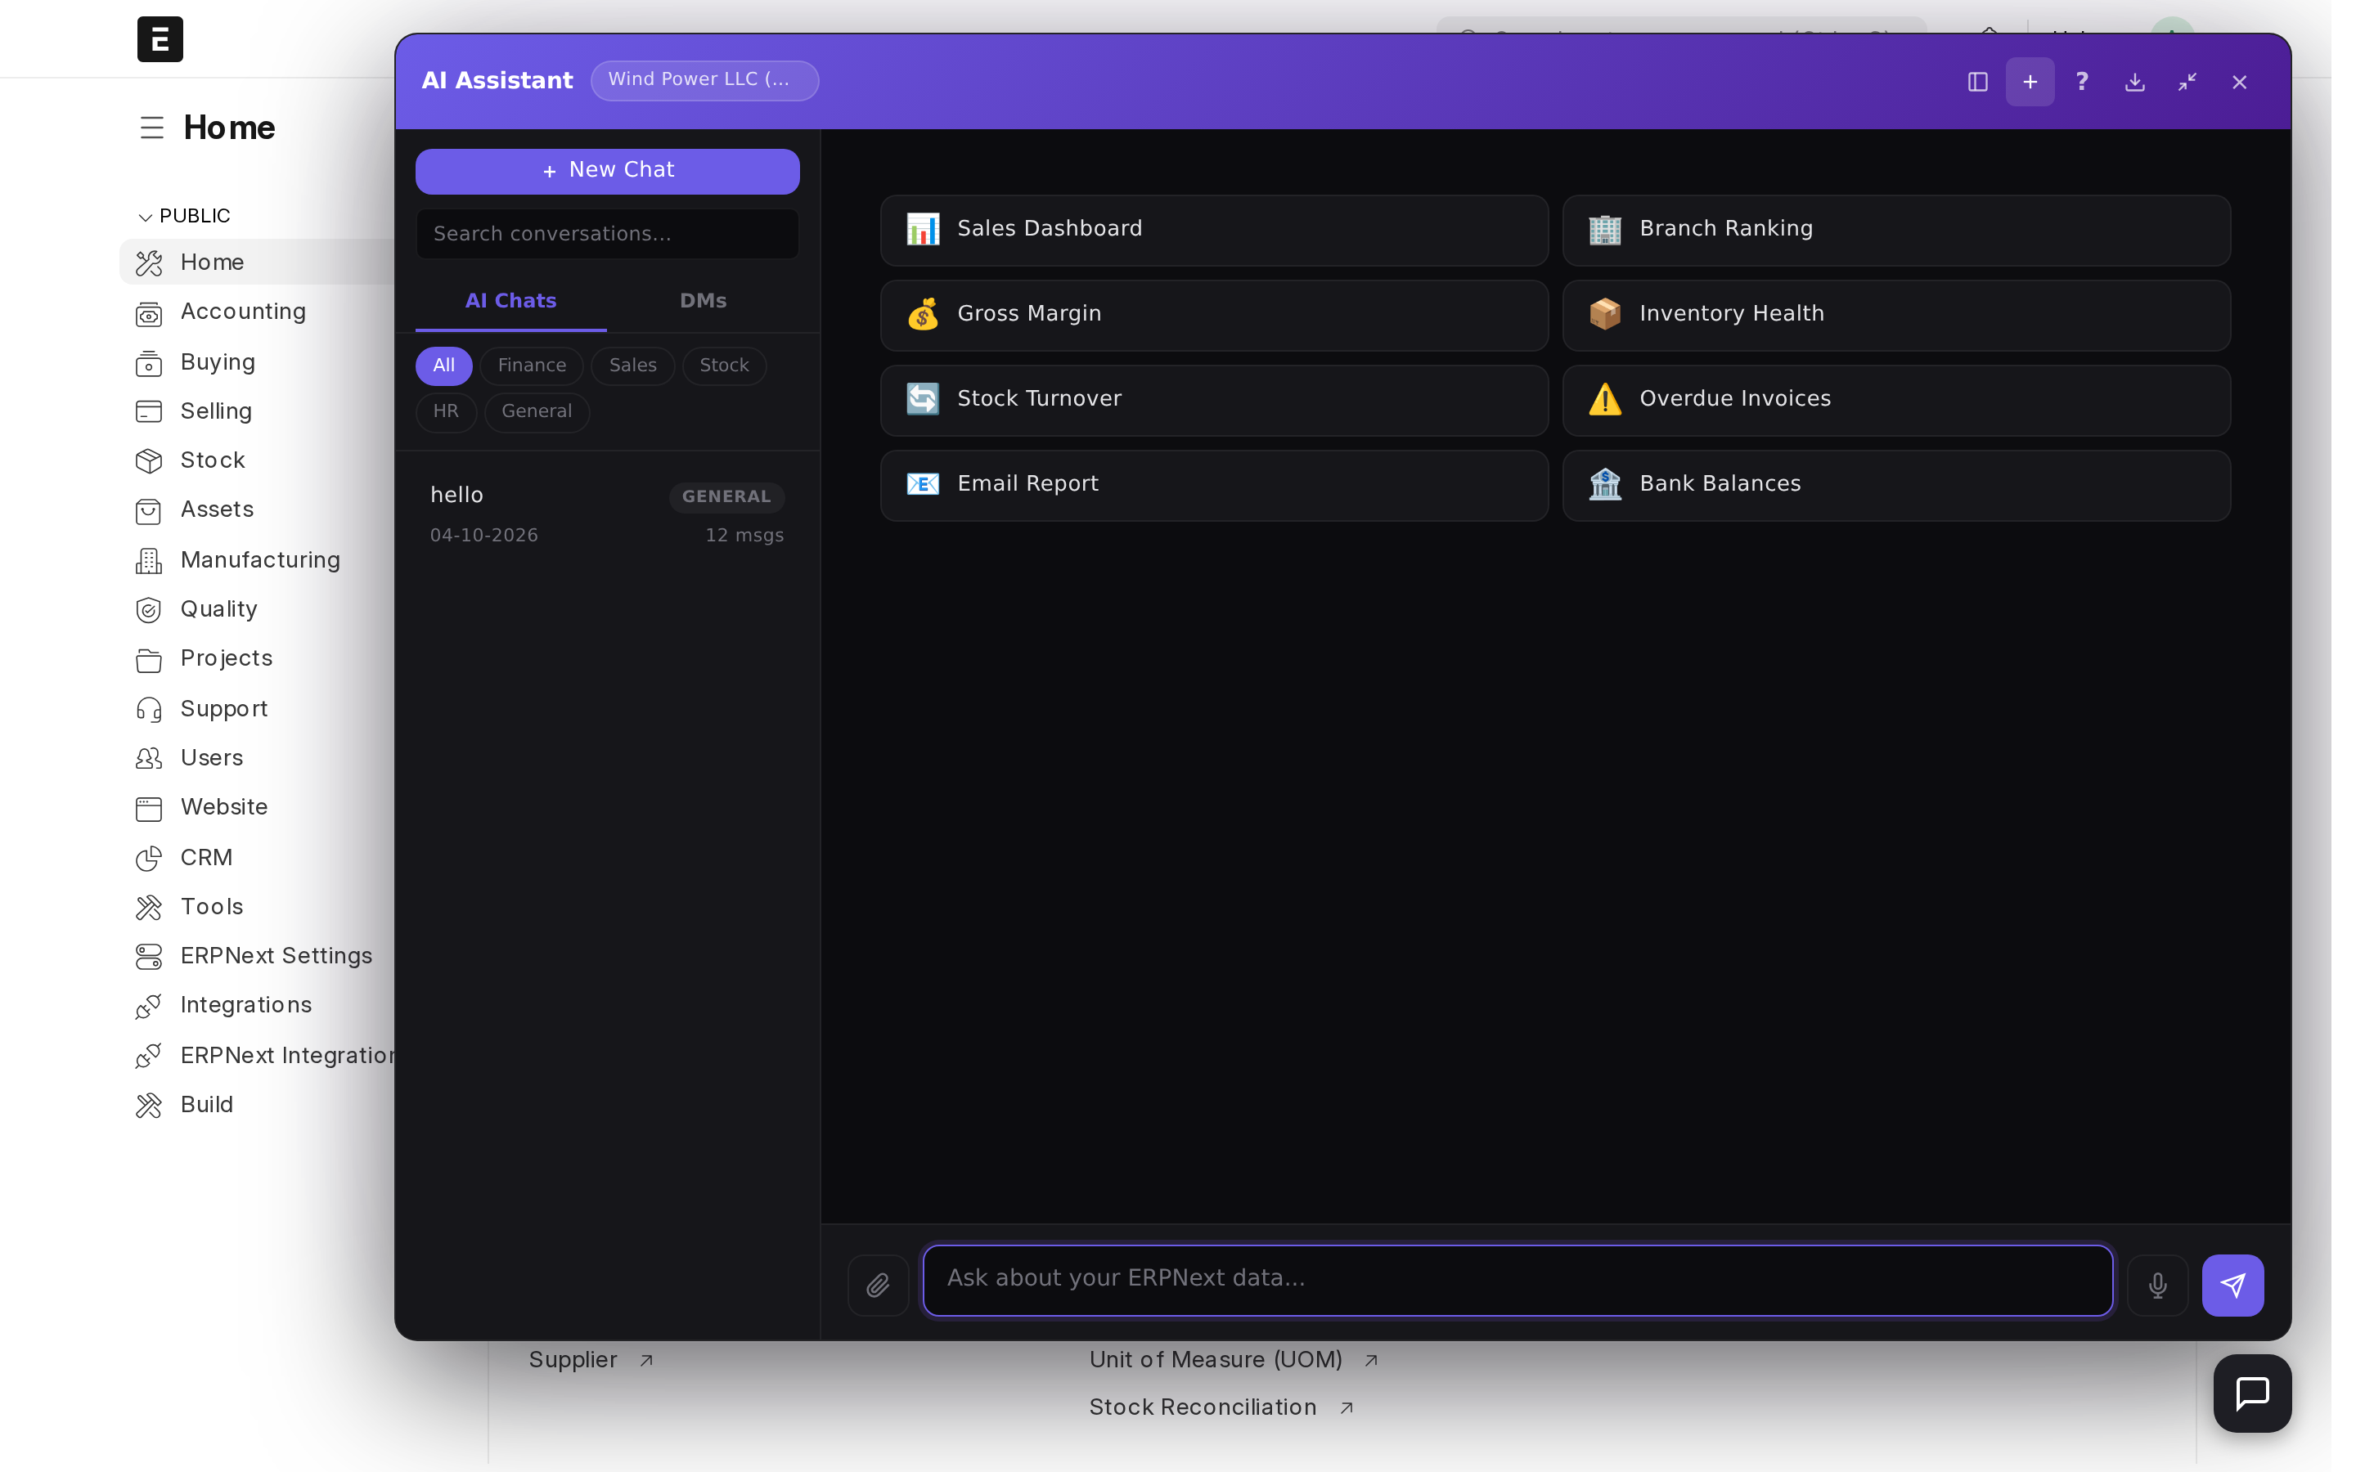The image size is (2356, 1472).
Task: Start voice input with the microphone icon
Action: coord(2156,1285)
